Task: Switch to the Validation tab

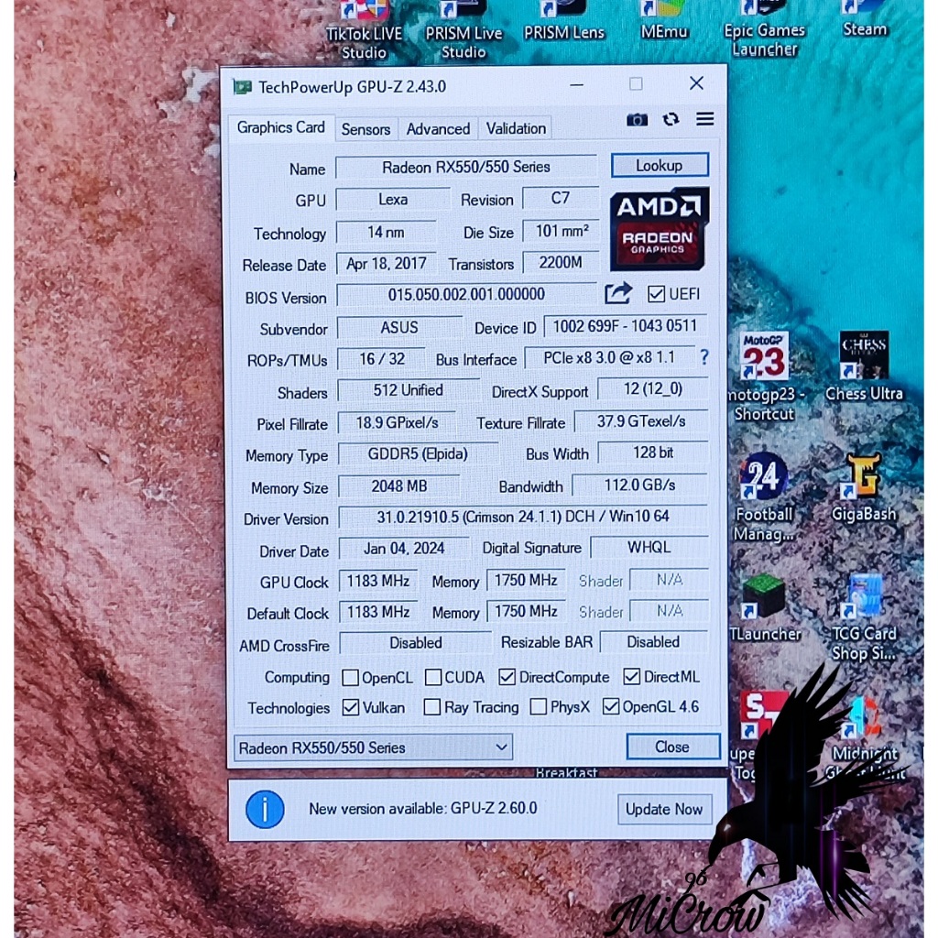Action: (516, 128)
